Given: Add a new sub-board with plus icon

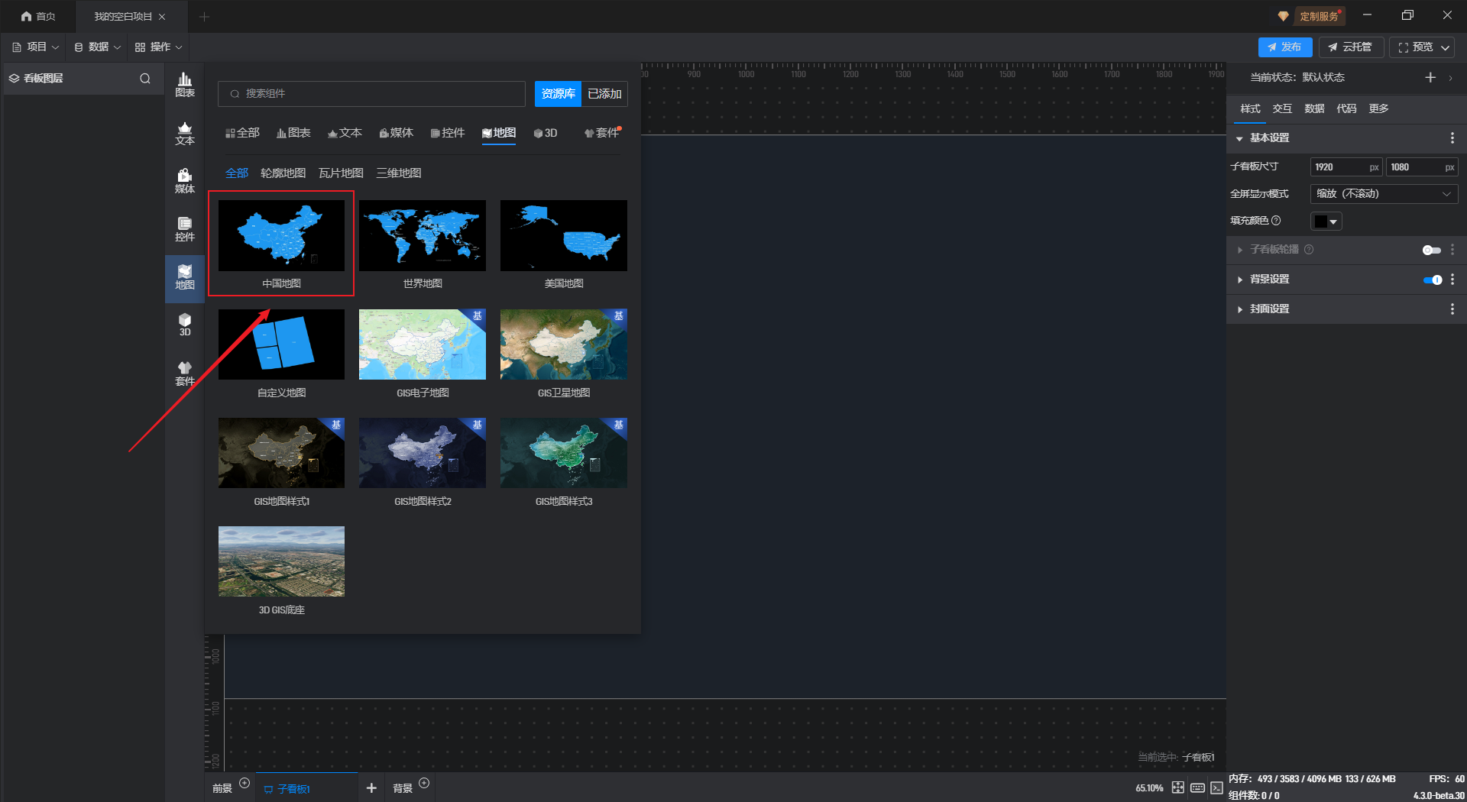Looking at the screenshot, I should (x=371, y=787).
